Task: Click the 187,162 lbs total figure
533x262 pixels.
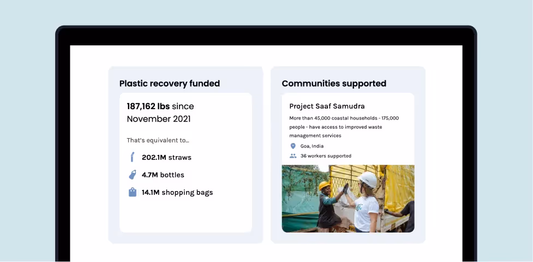Action: (x=148, y=106)
